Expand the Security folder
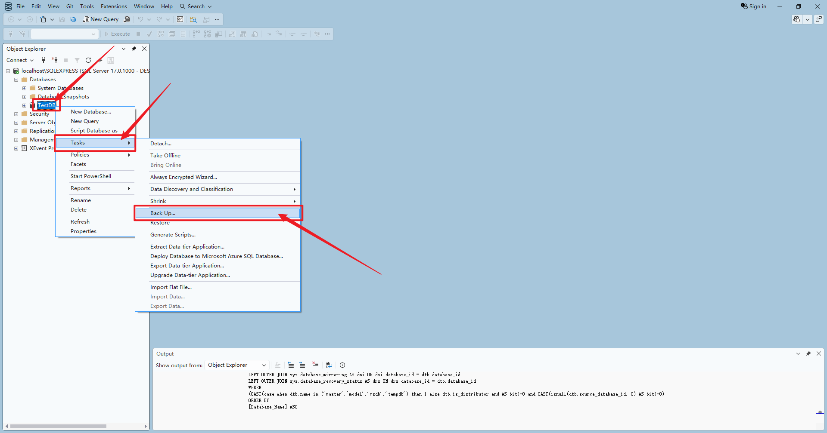This screenshot has width=827, height=433. coord(16,114)
